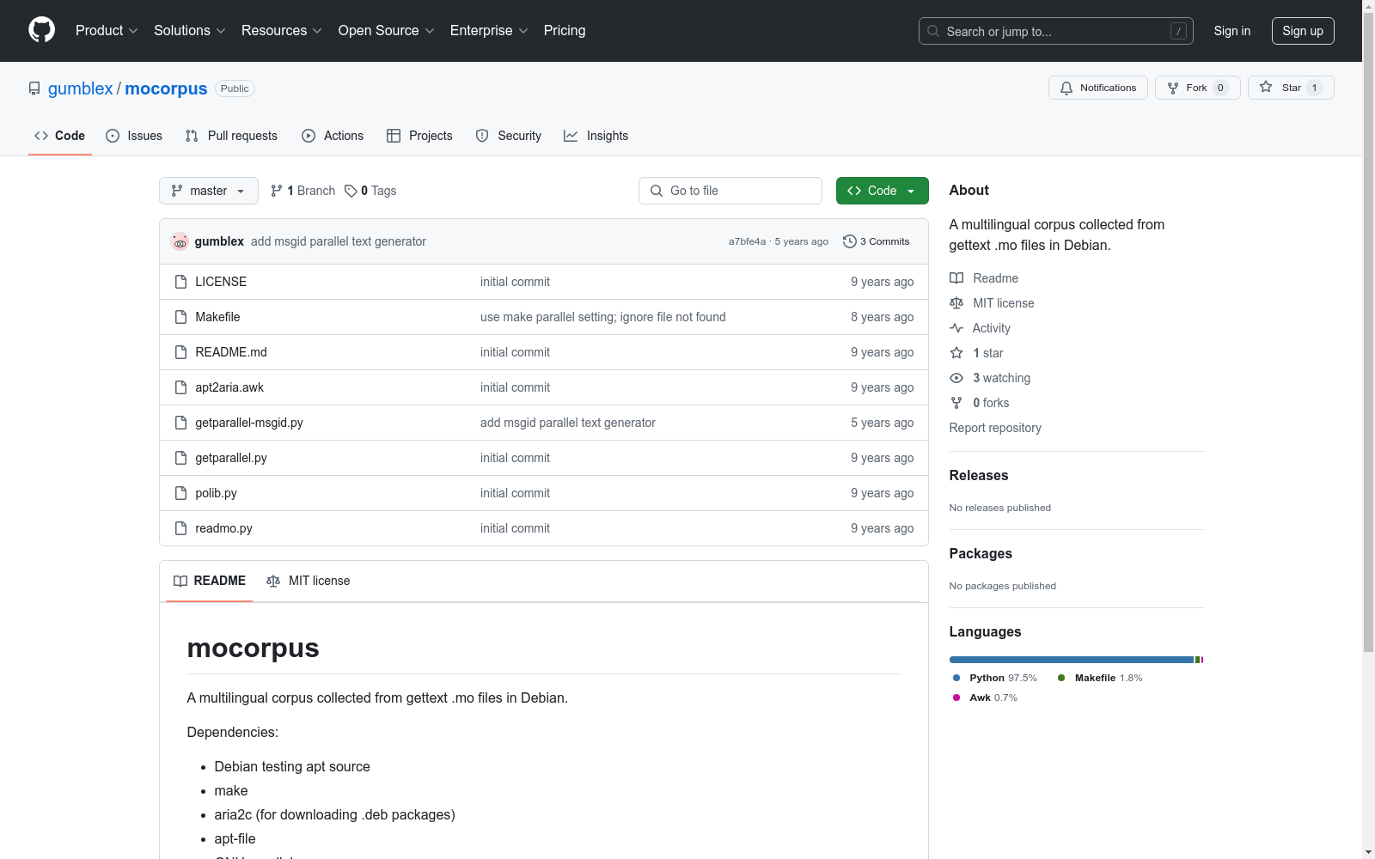This screenshot has height=859, width=1375.
Task: Click the magnifier icon in search box
Action: click(x=933, y=31)
